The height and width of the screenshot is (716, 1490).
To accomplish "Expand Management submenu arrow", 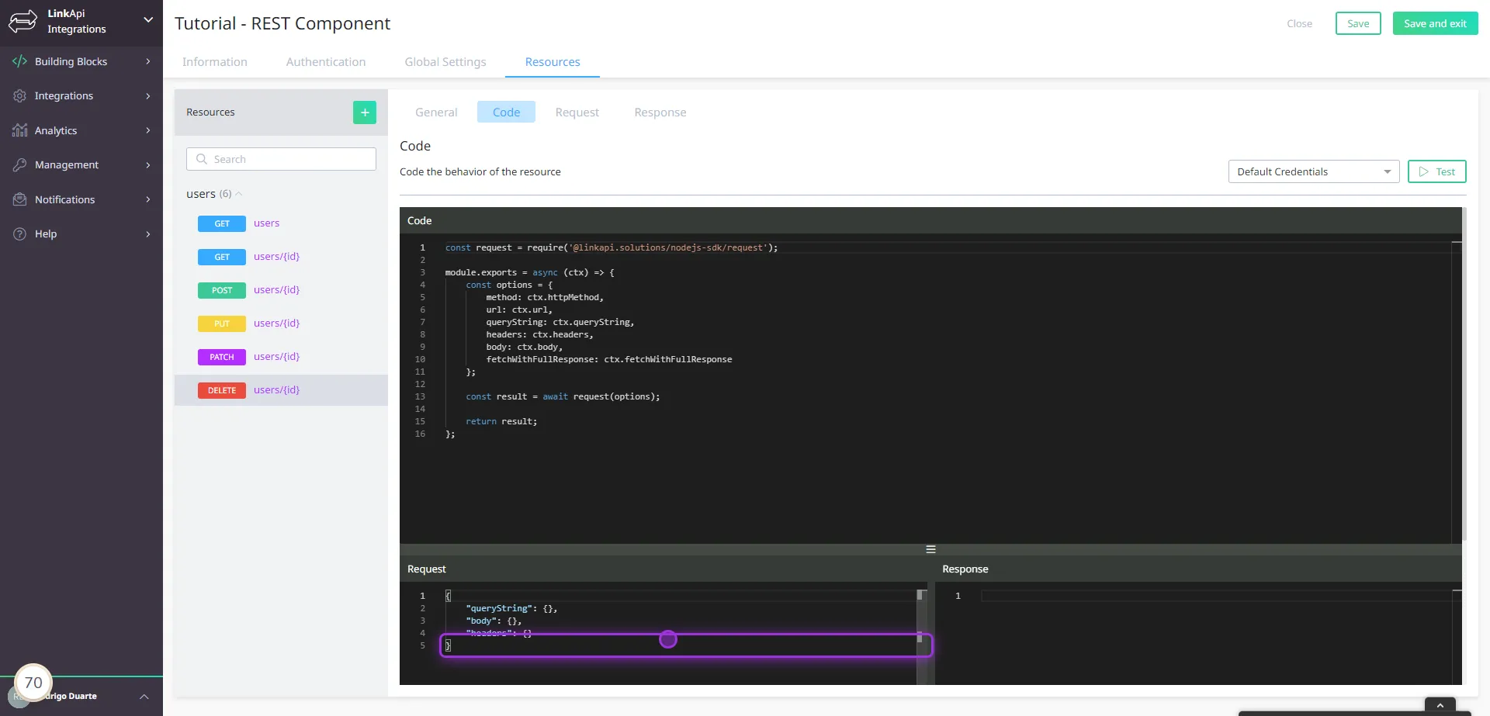I will click(148, 164).
